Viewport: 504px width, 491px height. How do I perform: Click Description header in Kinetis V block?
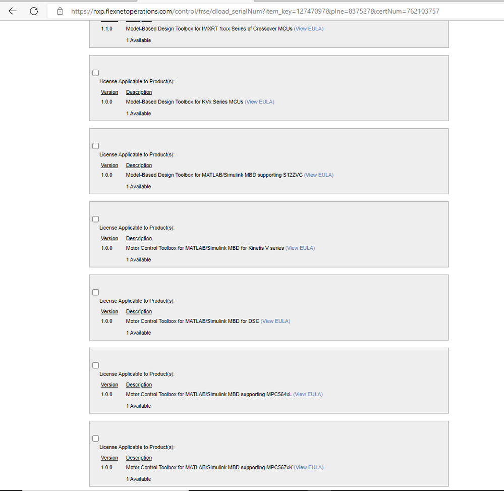pyautogui.click(x=139, y=239)
